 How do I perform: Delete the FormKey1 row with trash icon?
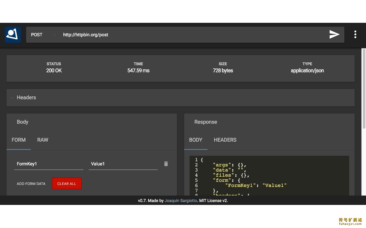point(166,164)
